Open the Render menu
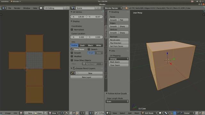 click(17, 8)
